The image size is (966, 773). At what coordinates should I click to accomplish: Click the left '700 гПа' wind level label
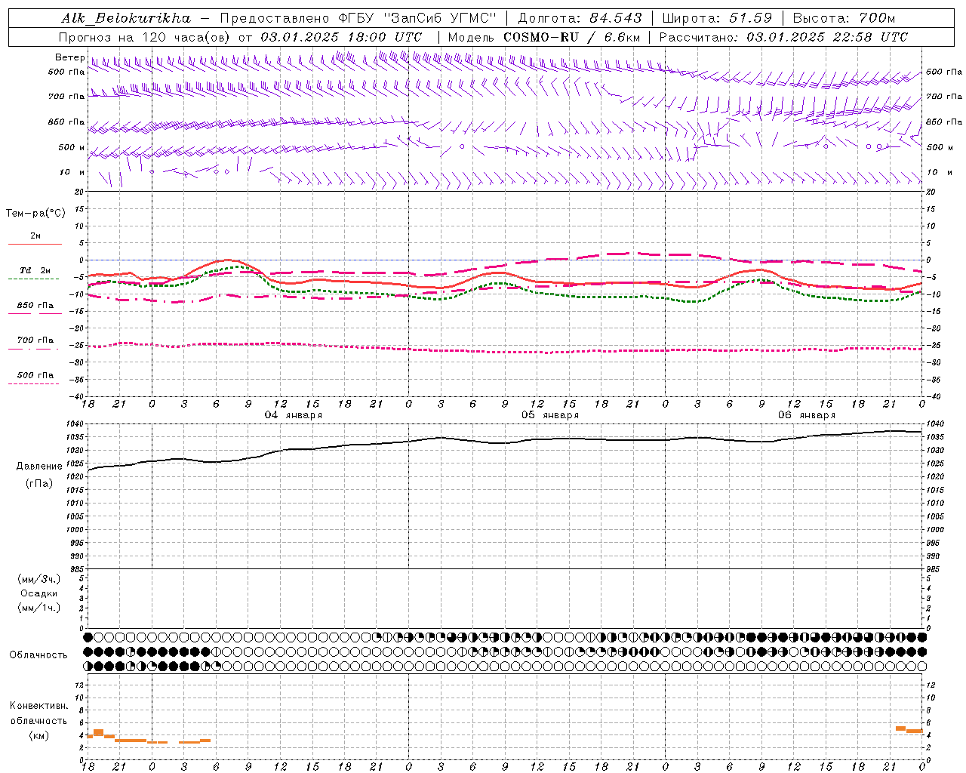pyautogui.click(x=66, y=97)
